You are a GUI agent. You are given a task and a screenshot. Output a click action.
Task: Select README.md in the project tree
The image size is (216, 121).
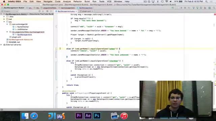[14, 42]
